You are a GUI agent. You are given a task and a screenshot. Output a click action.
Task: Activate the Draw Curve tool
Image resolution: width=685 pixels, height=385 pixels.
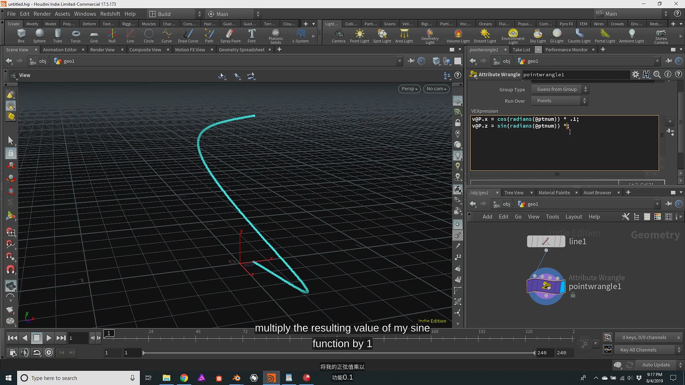(188, 36)
